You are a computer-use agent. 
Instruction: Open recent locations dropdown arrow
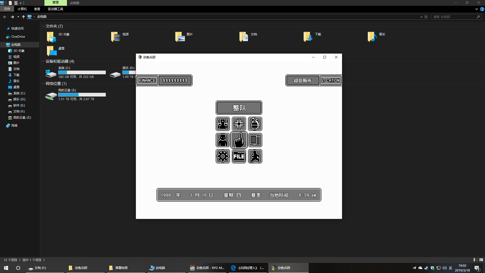18,17
